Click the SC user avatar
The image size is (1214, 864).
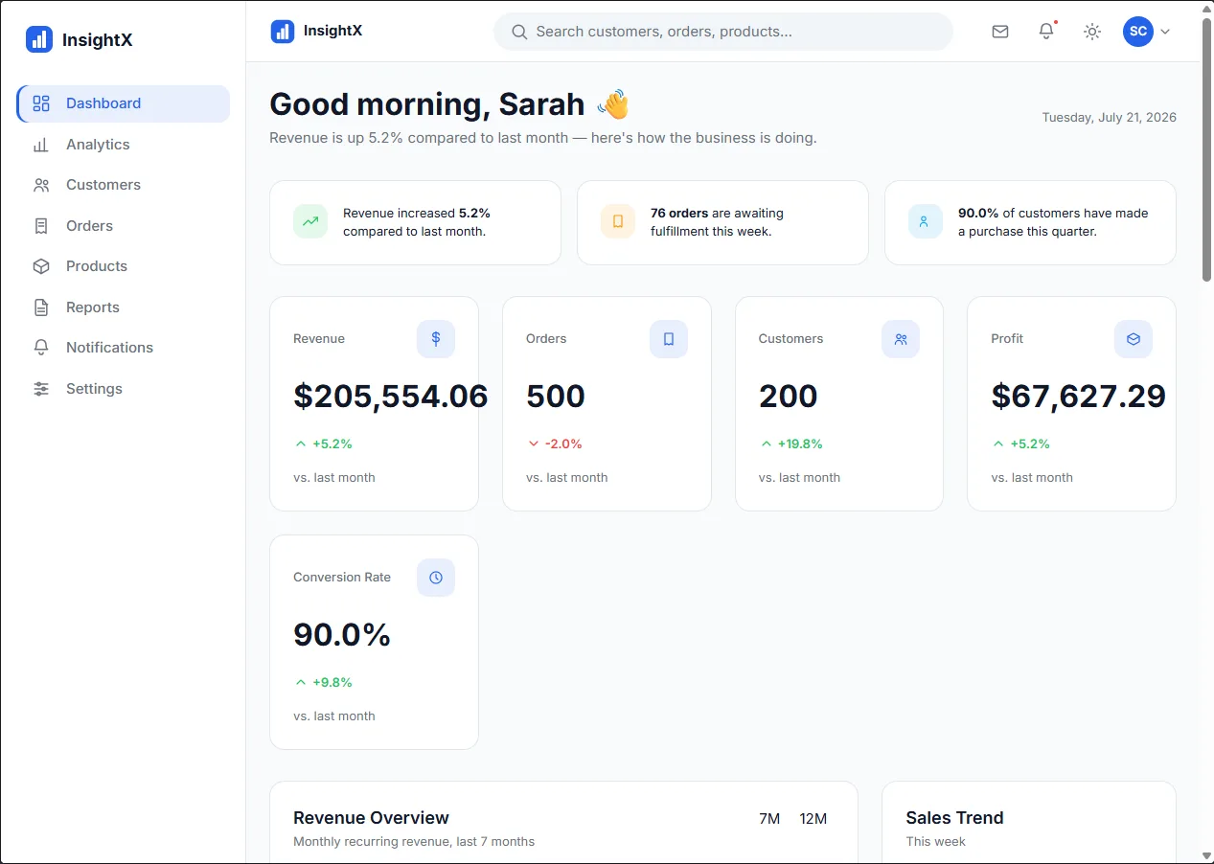pyautogui.click(x=1138, y=32)
